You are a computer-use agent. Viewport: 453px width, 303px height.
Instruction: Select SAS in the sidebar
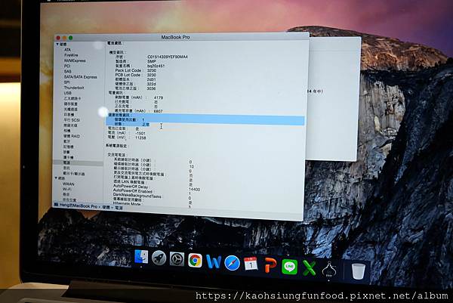coord(68,72)
